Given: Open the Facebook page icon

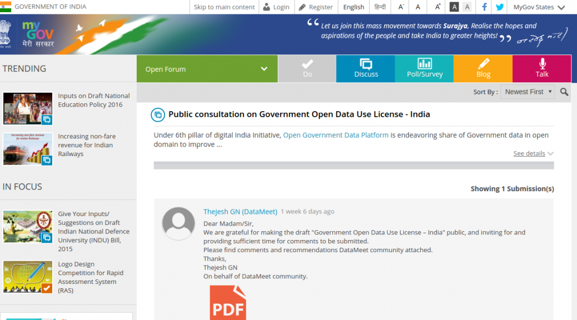Looking at the screenshot, I should (x=484, y=7).
